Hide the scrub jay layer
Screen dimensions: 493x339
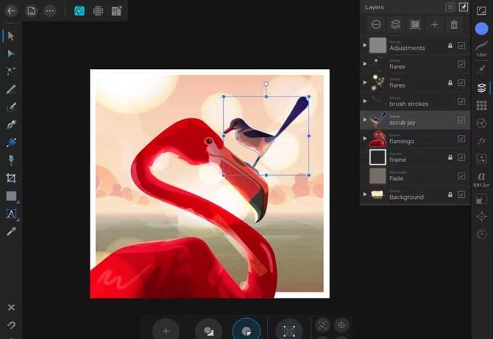tap(461, 120)
